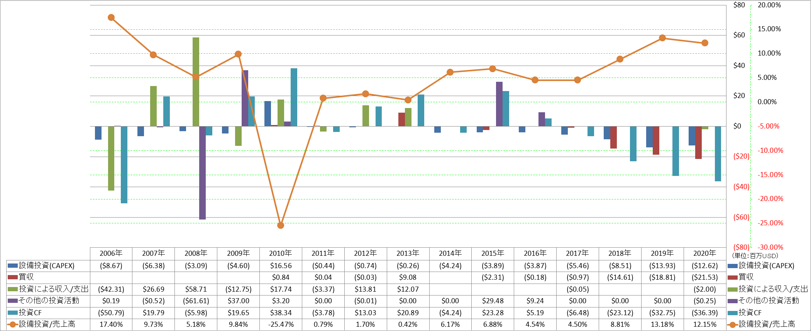
Task: Click the teal 投資CF legend swatch in left table
Action: pyautogui.click(x=13, y=313)
